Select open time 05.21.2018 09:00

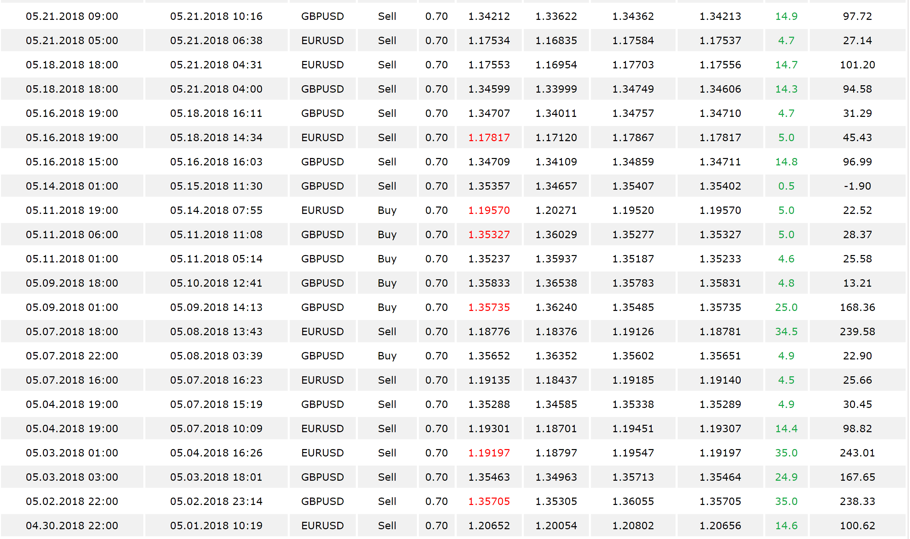pyautogui.click(x=72, y=17)
